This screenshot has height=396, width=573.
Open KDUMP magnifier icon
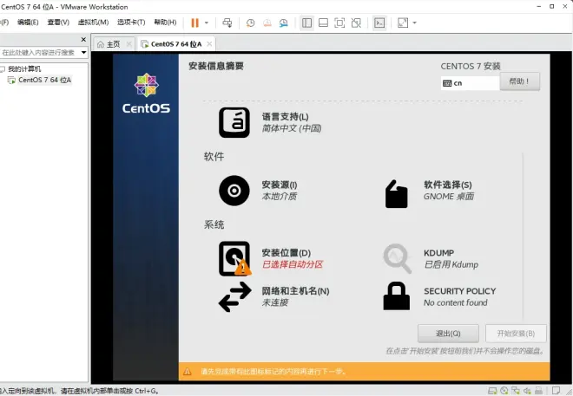click(x=398, y=258)
